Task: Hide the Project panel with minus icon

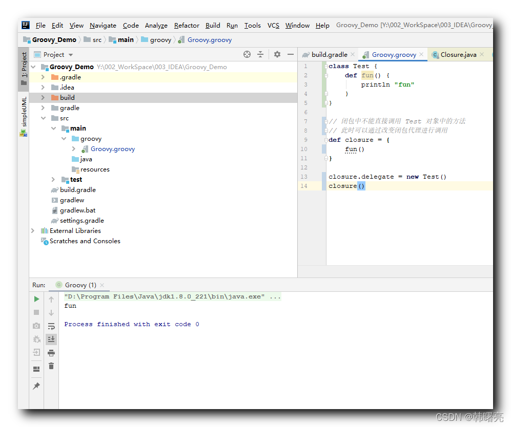Action: coord(291,54)
